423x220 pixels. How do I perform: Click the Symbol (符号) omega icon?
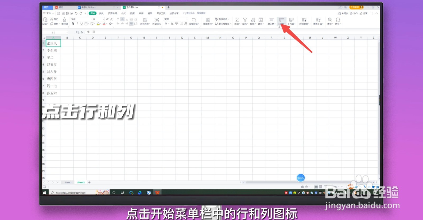click(x=338, y=20)
